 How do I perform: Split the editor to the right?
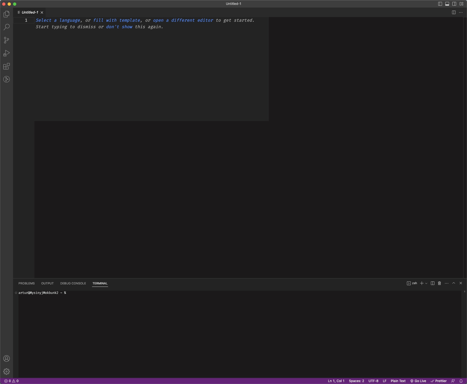(453, 12)
